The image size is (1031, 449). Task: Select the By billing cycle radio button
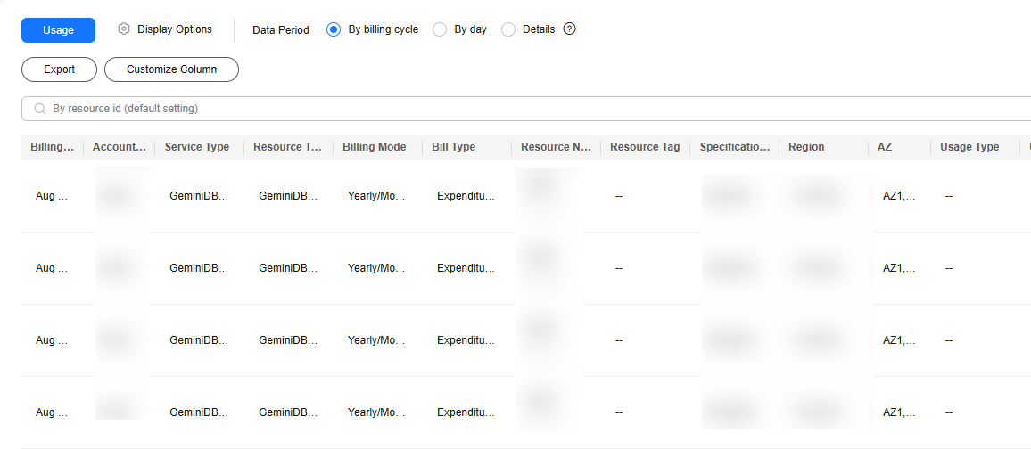334,29
